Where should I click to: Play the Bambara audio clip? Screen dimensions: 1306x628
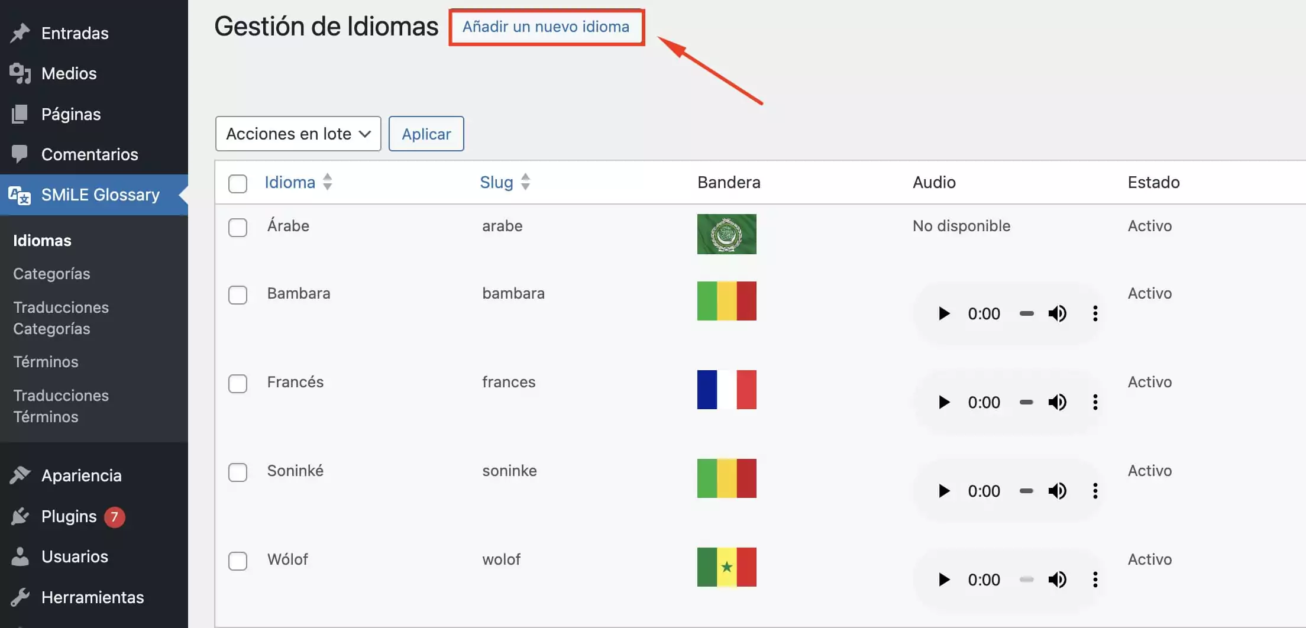click(x=944, y=313)
